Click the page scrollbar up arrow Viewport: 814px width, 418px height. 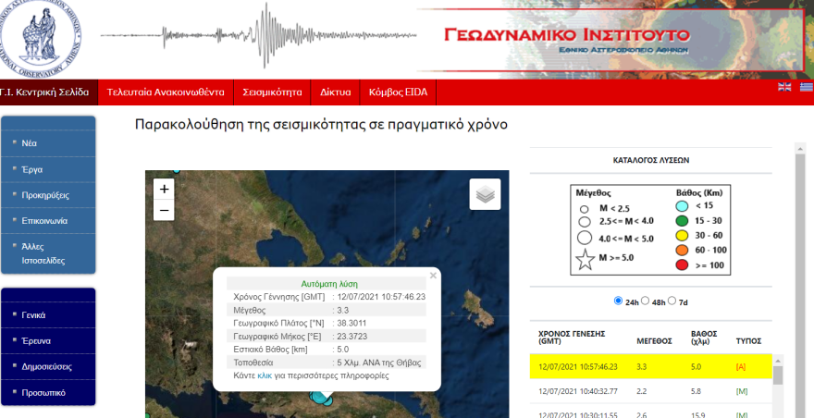click(800, 149)
